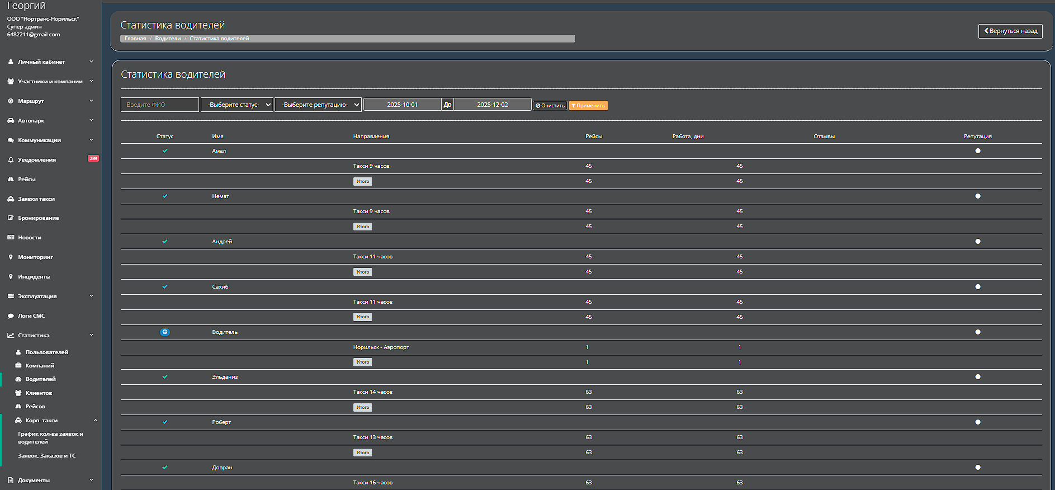The height and width of the screenshot is (490, 1055).
Task: Select the reputation radio dot for Роберт
Action: [977, 422]
